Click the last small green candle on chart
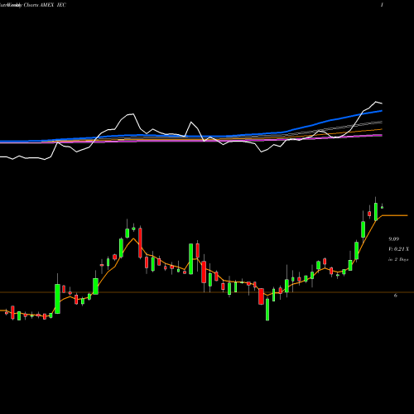The width and height of the screenshot is (414, 414). pyautogui.click(x=383, y=207)
